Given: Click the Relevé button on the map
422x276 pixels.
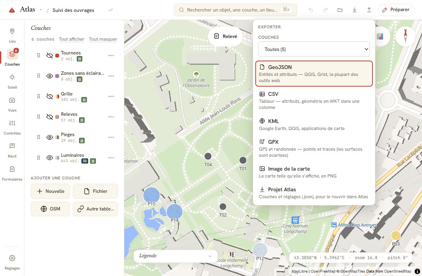Looking at the screenshot, I should [x=226, y=36].
